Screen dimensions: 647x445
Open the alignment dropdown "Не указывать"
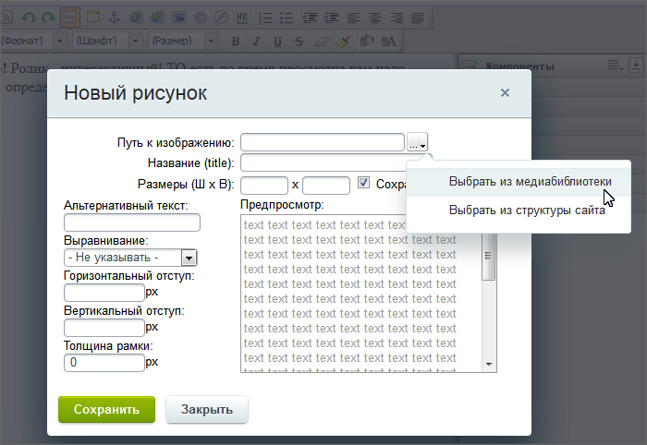click(x=130, y=258)
